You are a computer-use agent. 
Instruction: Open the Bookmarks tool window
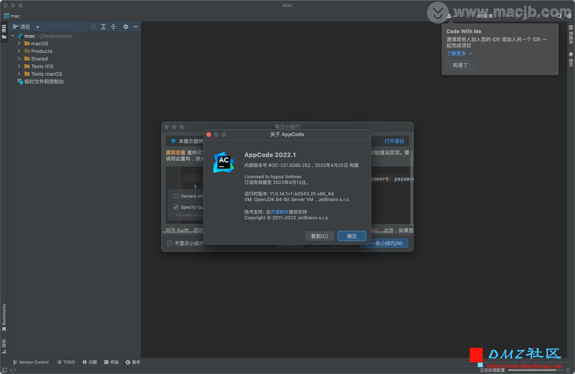(4, 317)
